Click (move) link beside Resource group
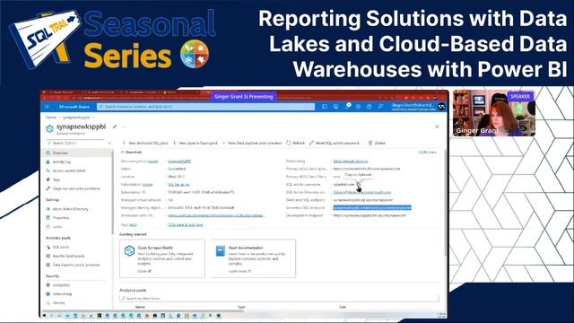This screenshot has width=574, height=323. (152, 161)
